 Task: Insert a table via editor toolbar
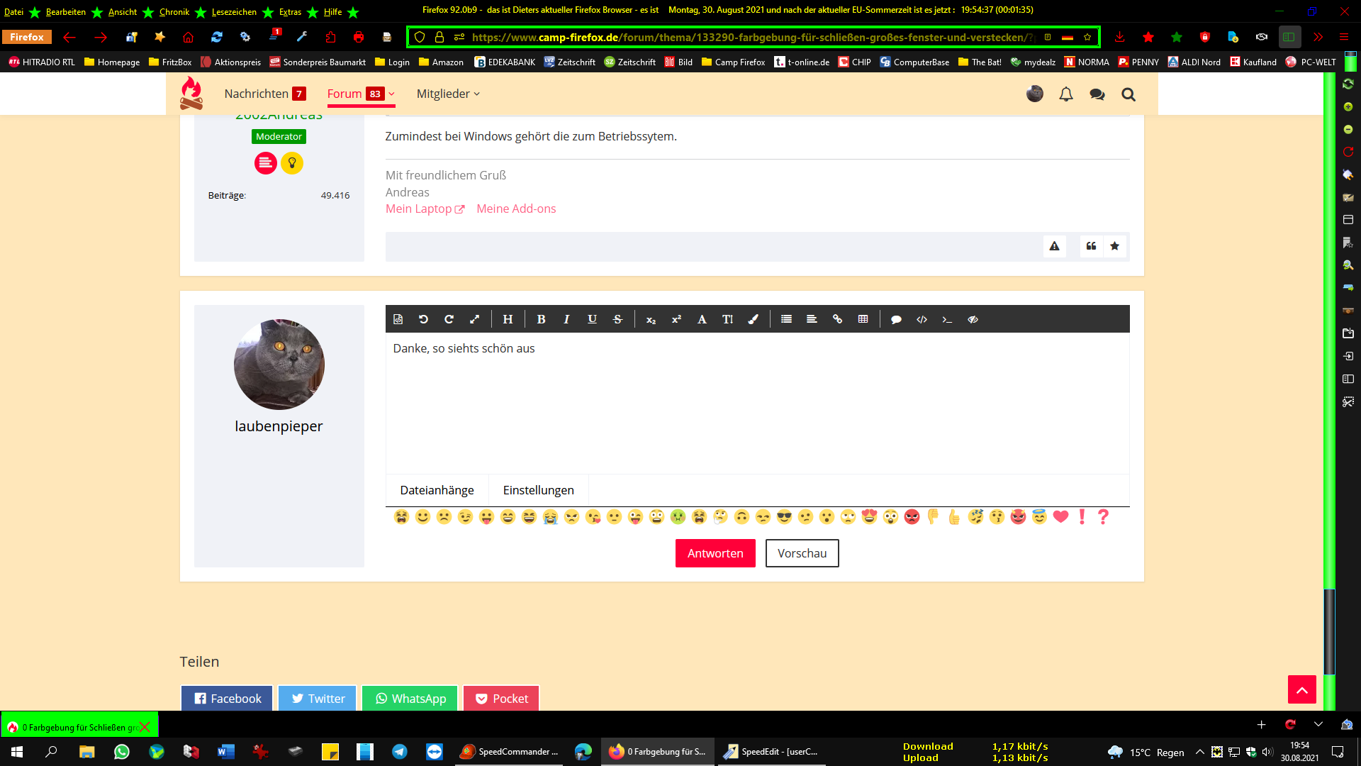point(863,319)
